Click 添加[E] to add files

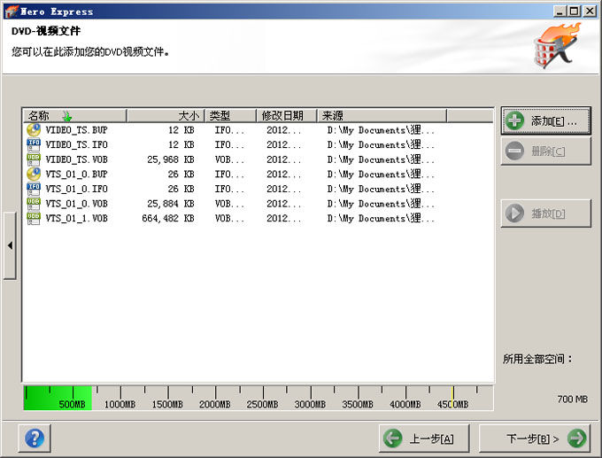tap(545, 121)
